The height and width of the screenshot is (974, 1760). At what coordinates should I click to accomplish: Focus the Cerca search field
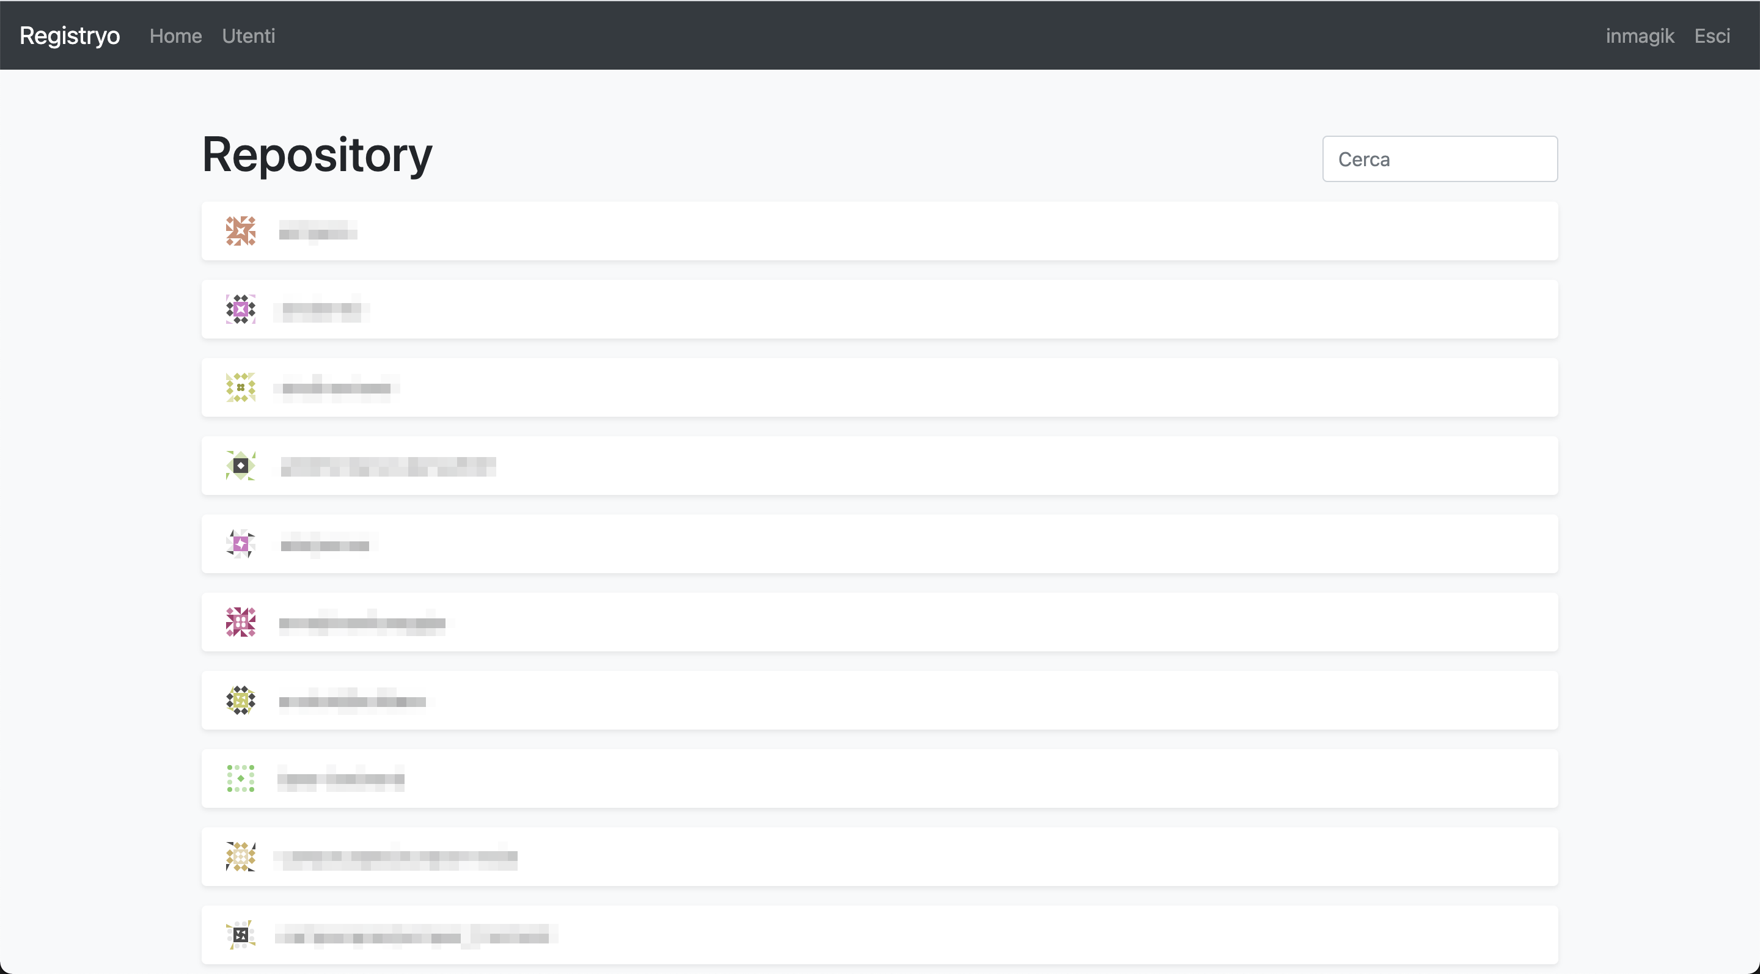point(1440,159)
